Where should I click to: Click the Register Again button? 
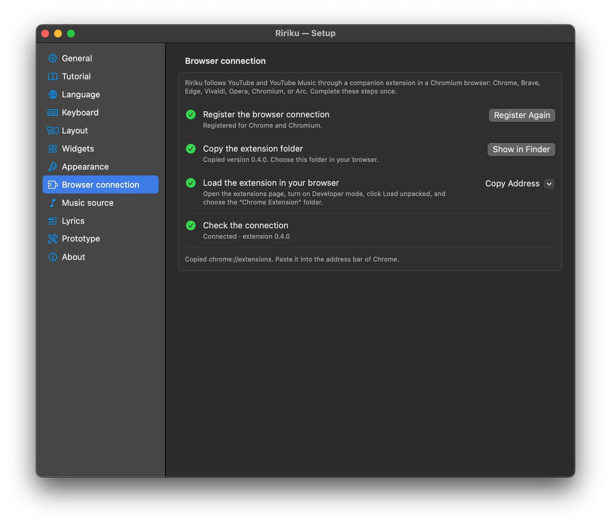click(x=522, y=115)
